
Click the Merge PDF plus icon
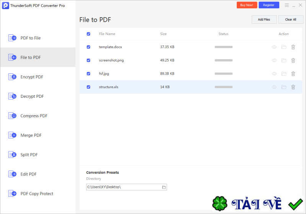click(x=12, y=135)
